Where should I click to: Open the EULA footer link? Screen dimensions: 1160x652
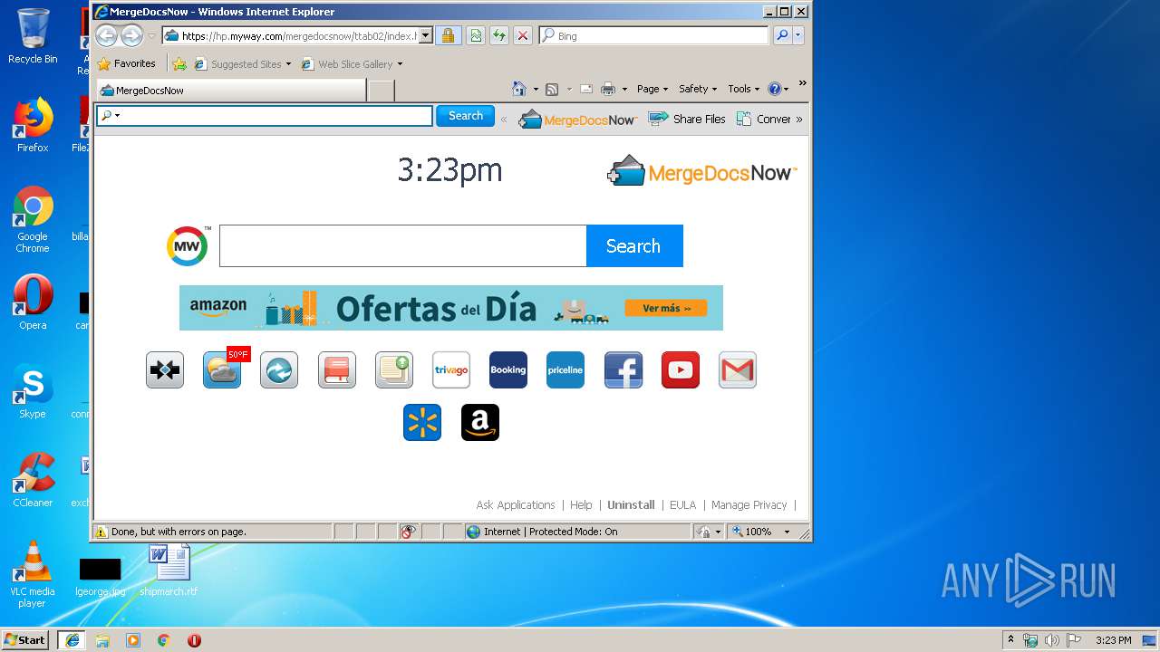click(682, 505)
